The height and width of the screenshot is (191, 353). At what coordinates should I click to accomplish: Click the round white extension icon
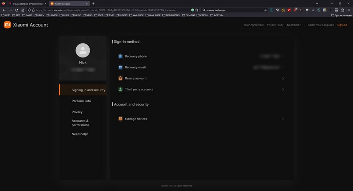(307, 10)
